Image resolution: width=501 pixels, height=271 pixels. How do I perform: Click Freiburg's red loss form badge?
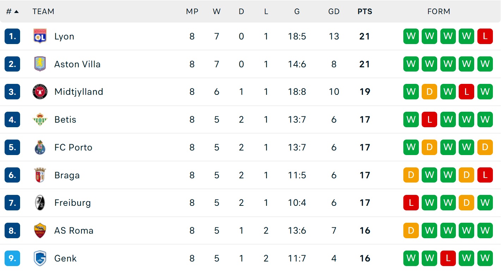411,203
